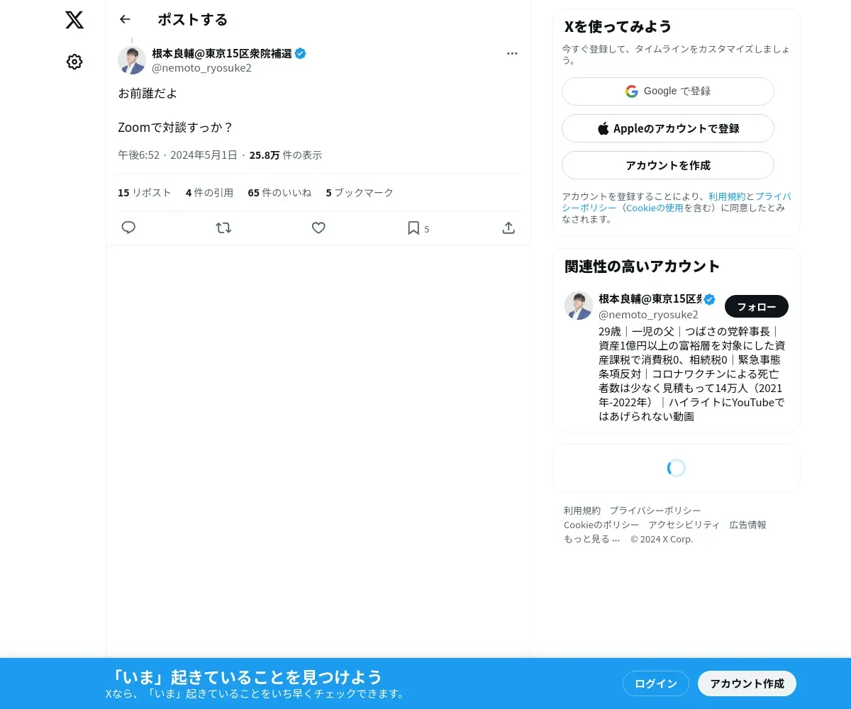Open the X logo home link

tap(74, 20)
